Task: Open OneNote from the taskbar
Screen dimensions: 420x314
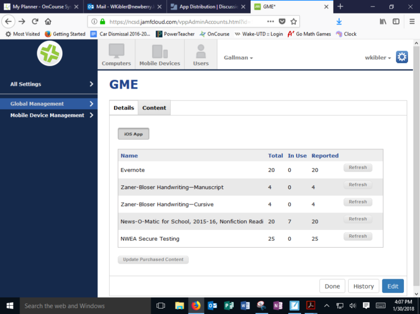Action: pyautogui.click(x=278, y=305)
